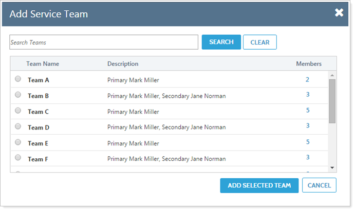355x211 pixels.
Task: Select the Team B radio button
Action: (18, 95)
